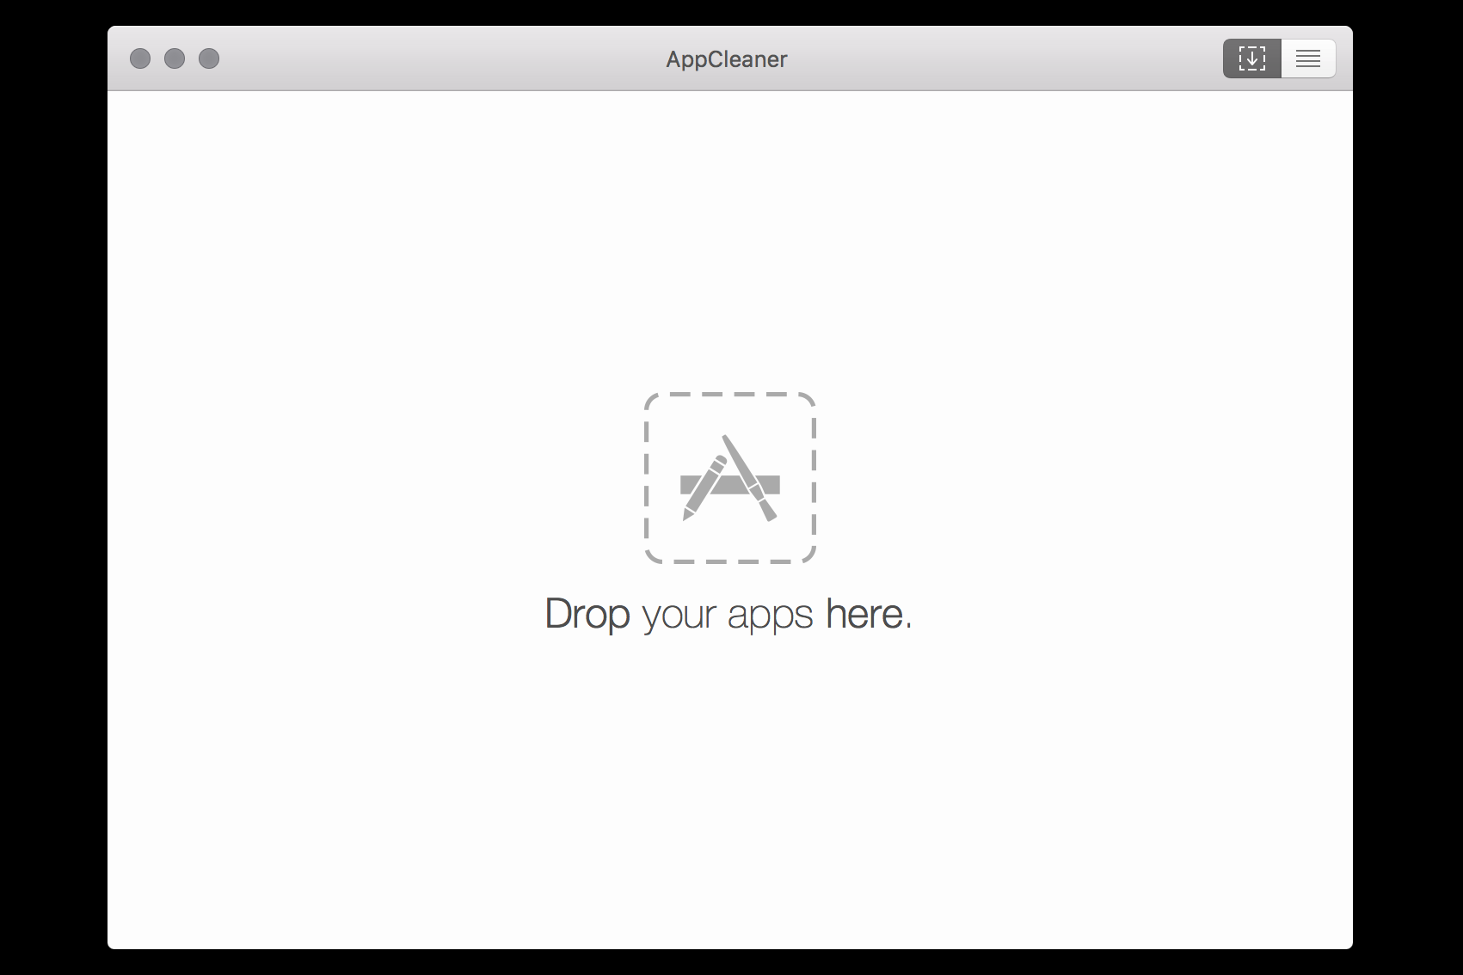Image resolution: width=1463 pixels, height=975 pixels.
Task: Click the AppCleaner window title text
Action: [727, 59]
